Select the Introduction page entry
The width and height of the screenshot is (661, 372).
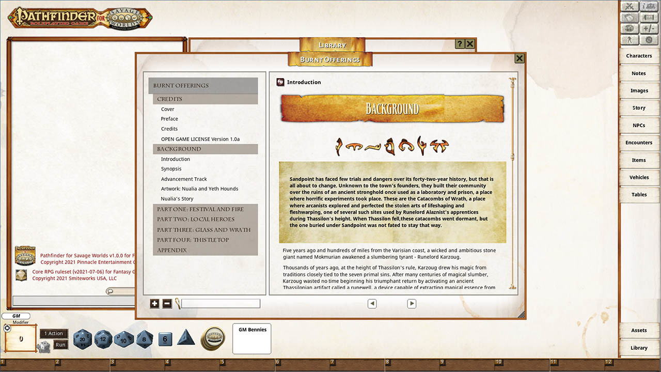(x=176, y=159)
